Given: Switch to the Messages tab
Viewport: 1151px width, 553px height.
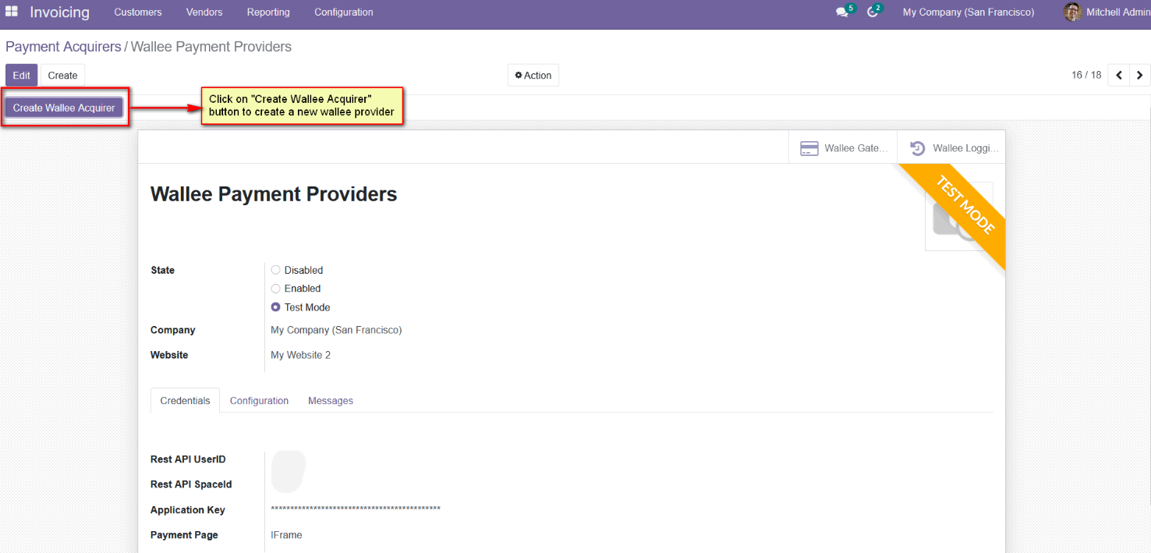Looking at the screenshot, I should (331, 401).
